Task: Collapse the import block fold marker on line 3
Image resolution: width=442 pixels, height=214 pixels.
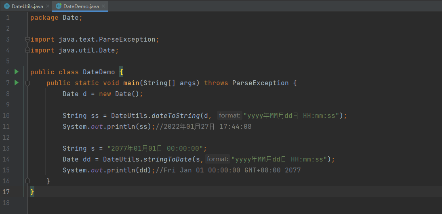Action: [x=27, y=40]
